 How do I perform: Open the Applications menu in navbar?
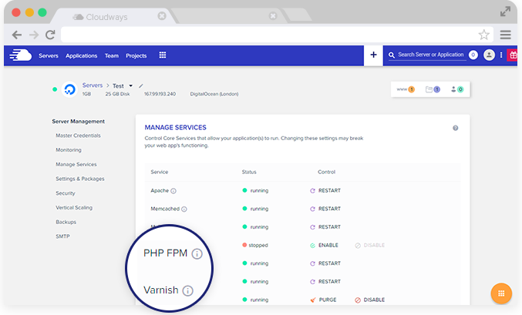81,55
